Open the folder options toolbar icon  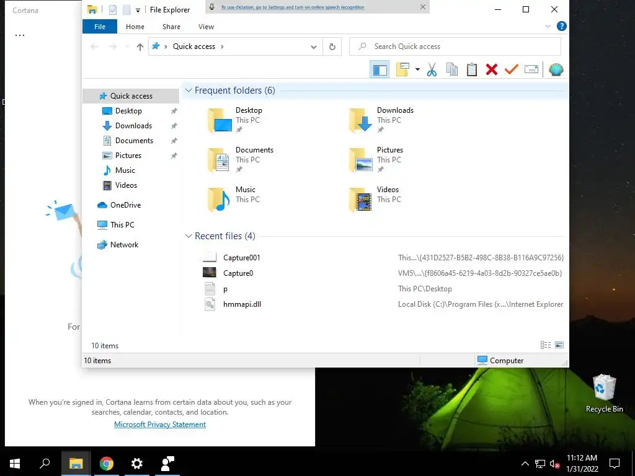pyautogui.click(x=402, y=69)
